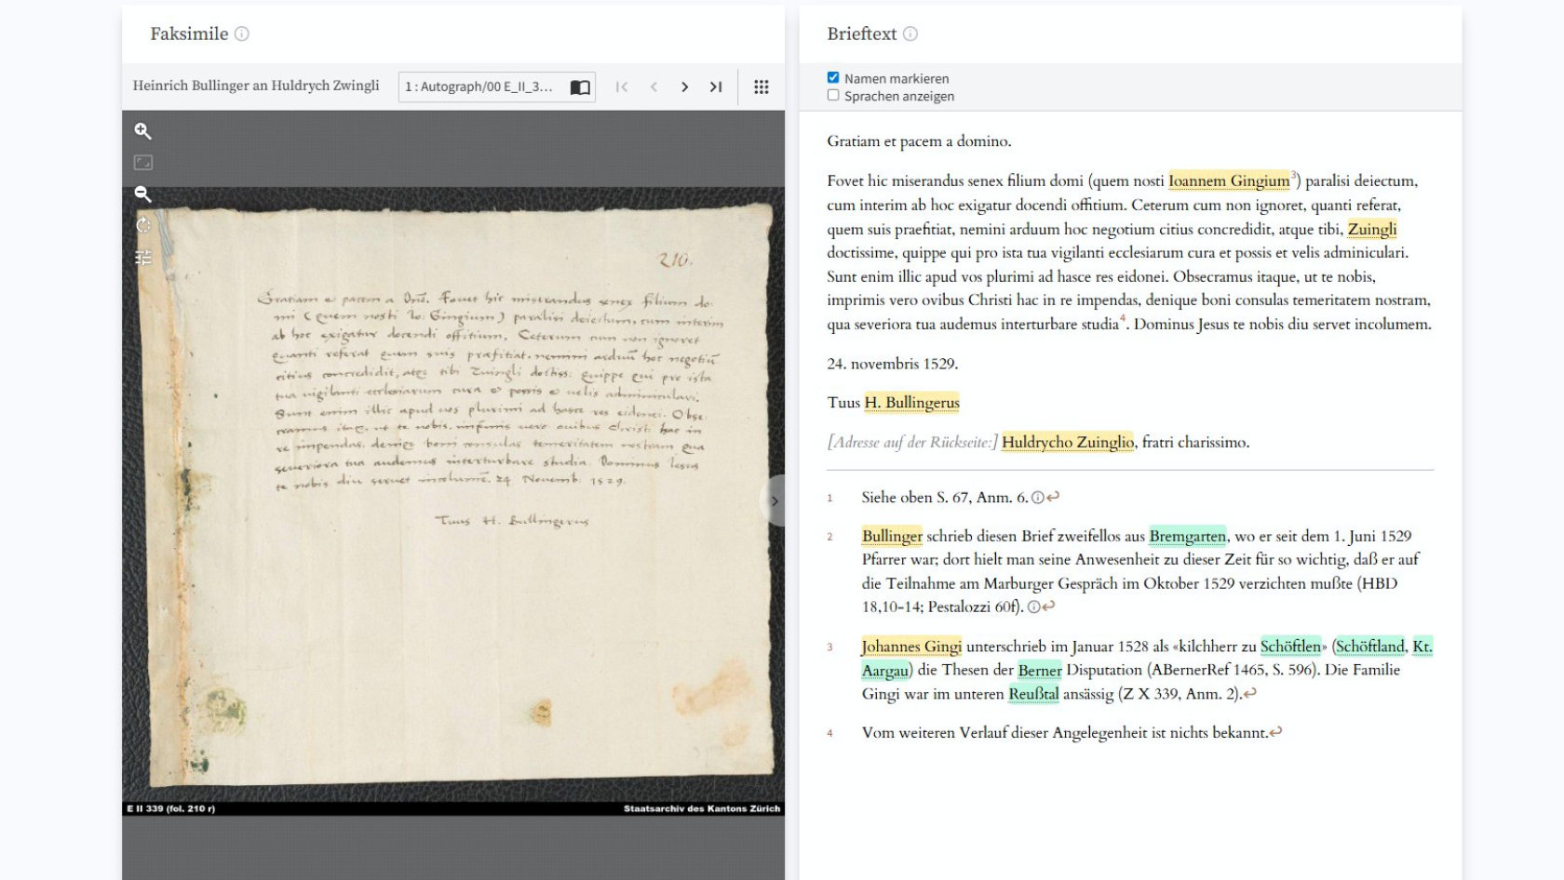Zoom in on the facsimile image
This screenshot has width=1564, height=880.
(x=142, y=131)
